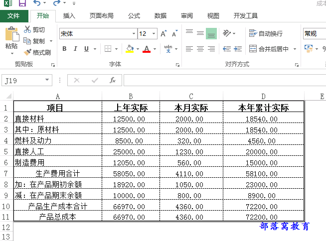The width and height of the screenshot is (326, 241).
Task: Open the 文件 File tab
Action: click(x=14, y=16)
